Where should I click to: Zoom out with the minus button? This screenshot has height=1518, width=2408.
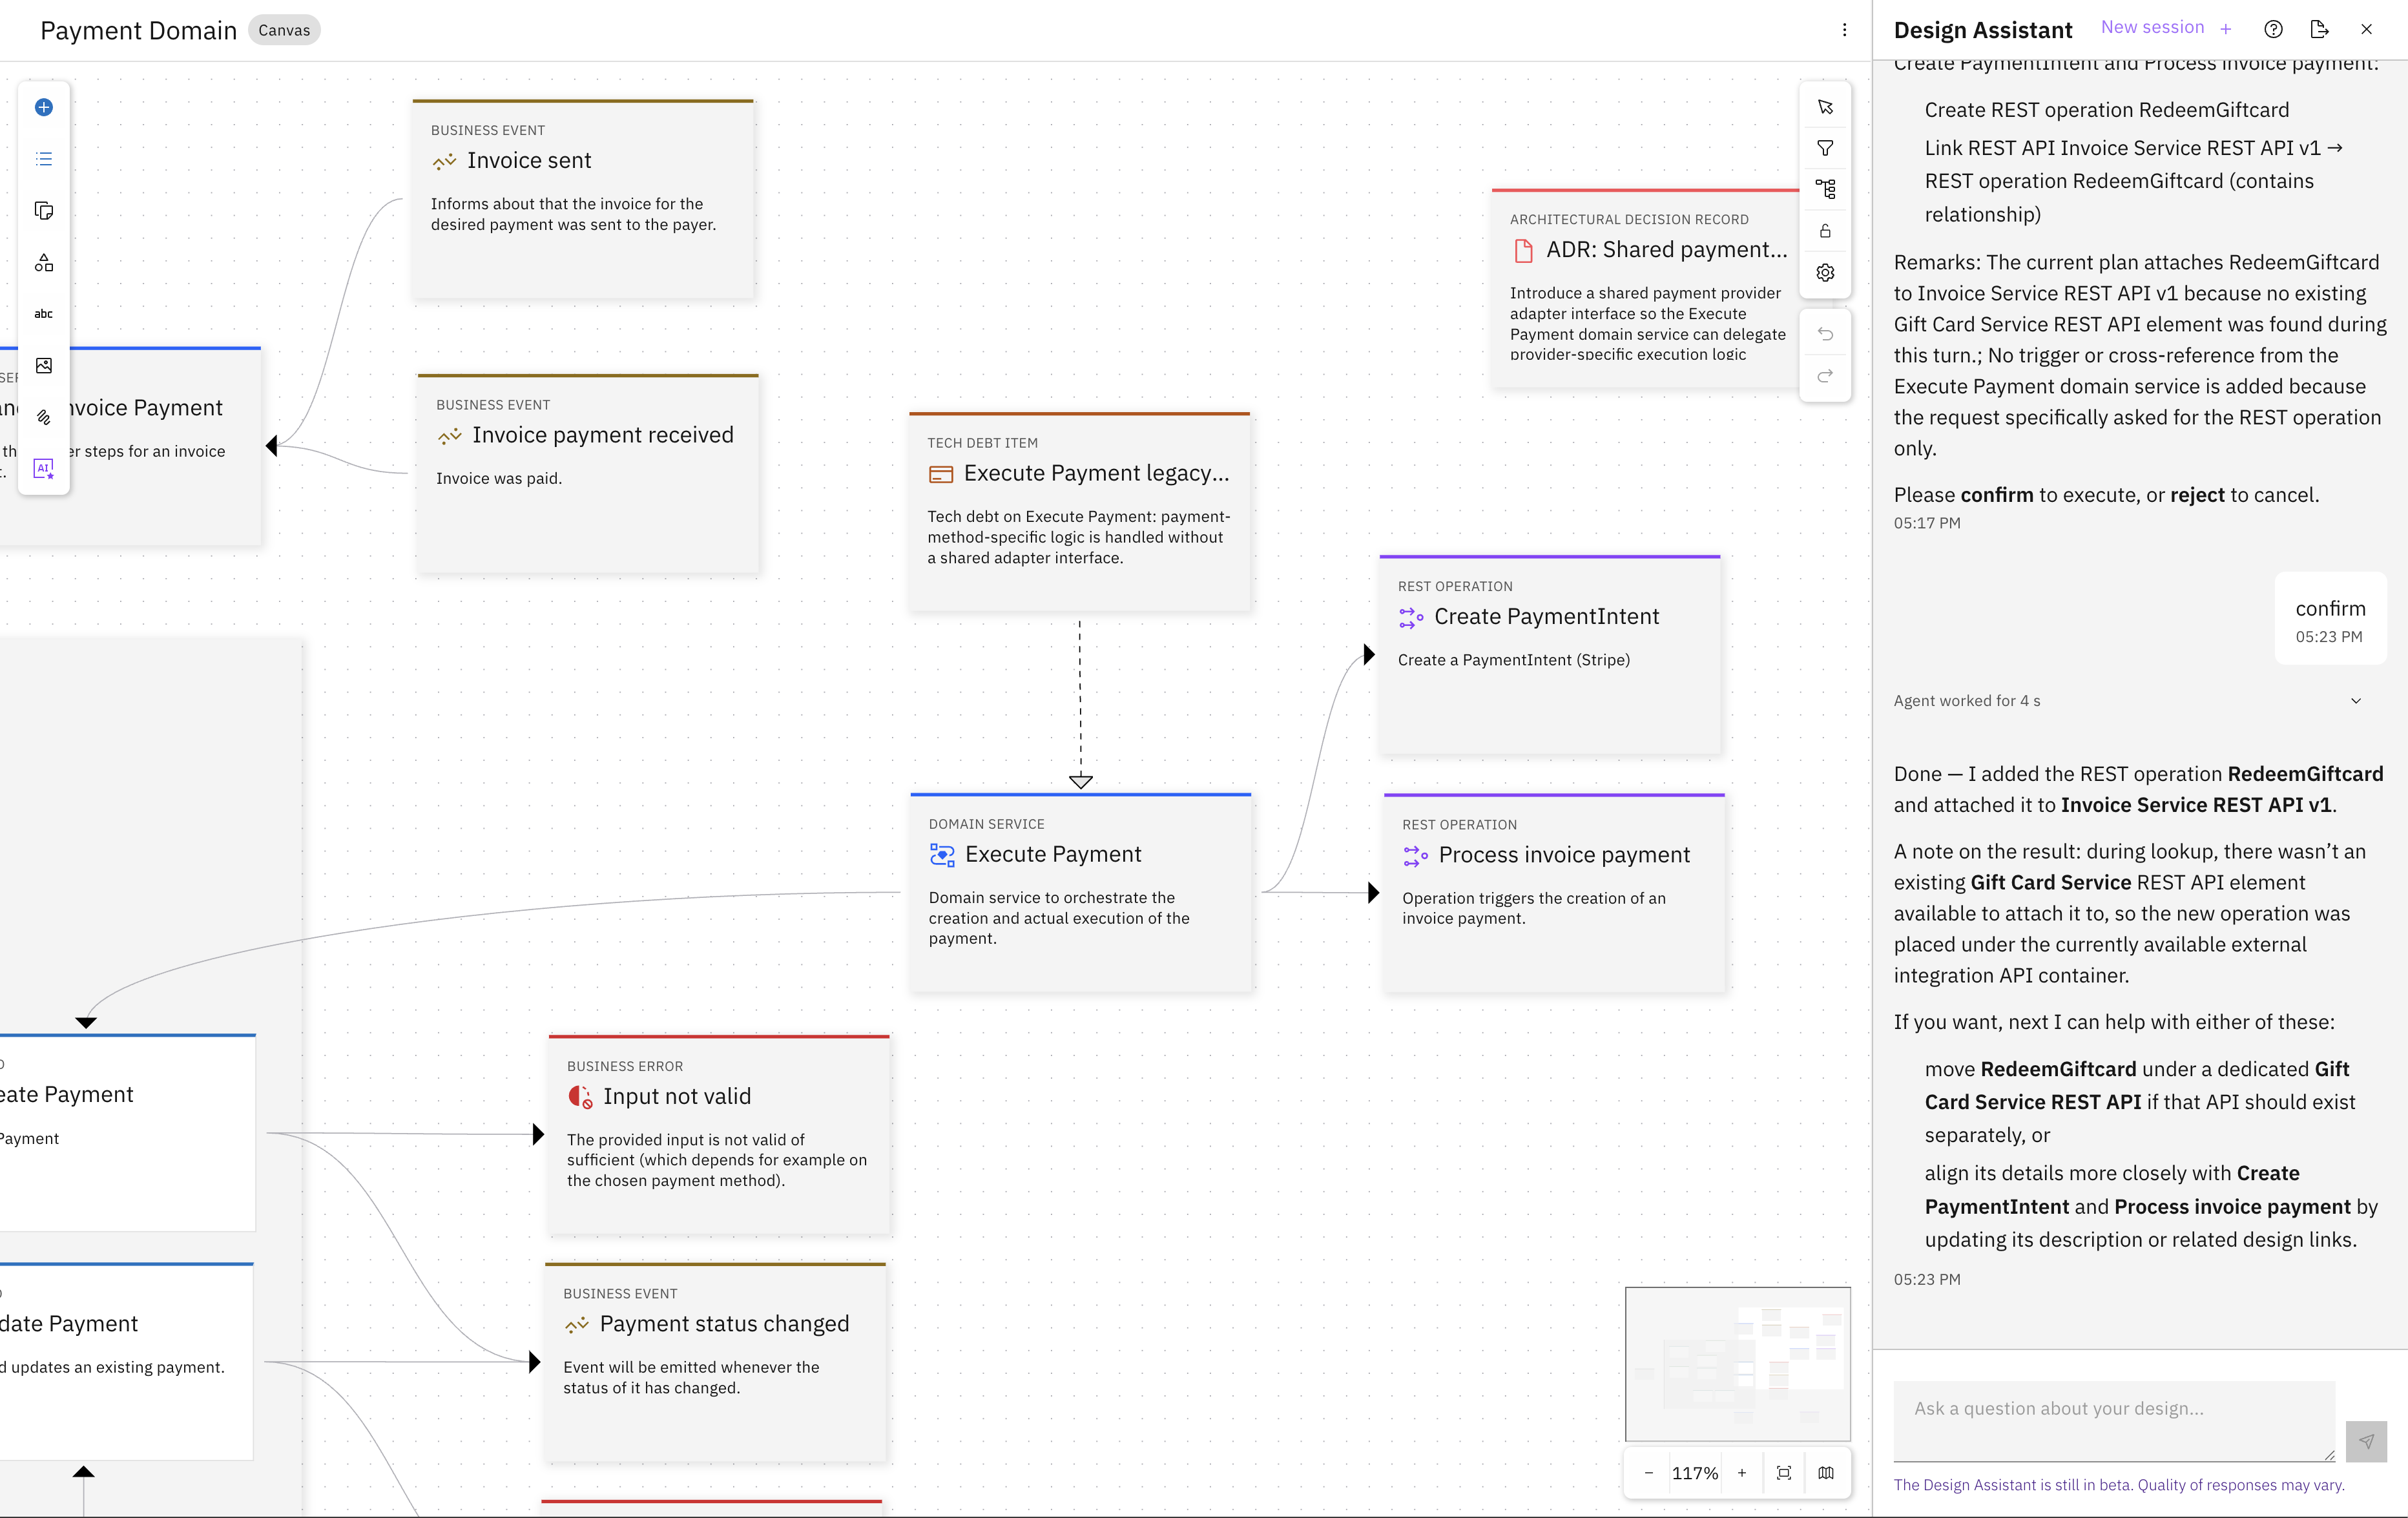click(1649, 1473)
